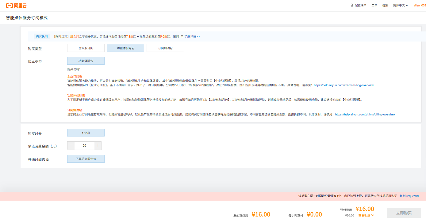Click the 企业订阅版 heading text

(75, 76)
